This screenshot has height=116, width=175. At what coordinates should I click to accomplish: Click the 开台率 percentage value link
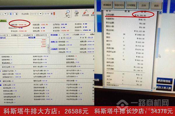tap(90, 38)
